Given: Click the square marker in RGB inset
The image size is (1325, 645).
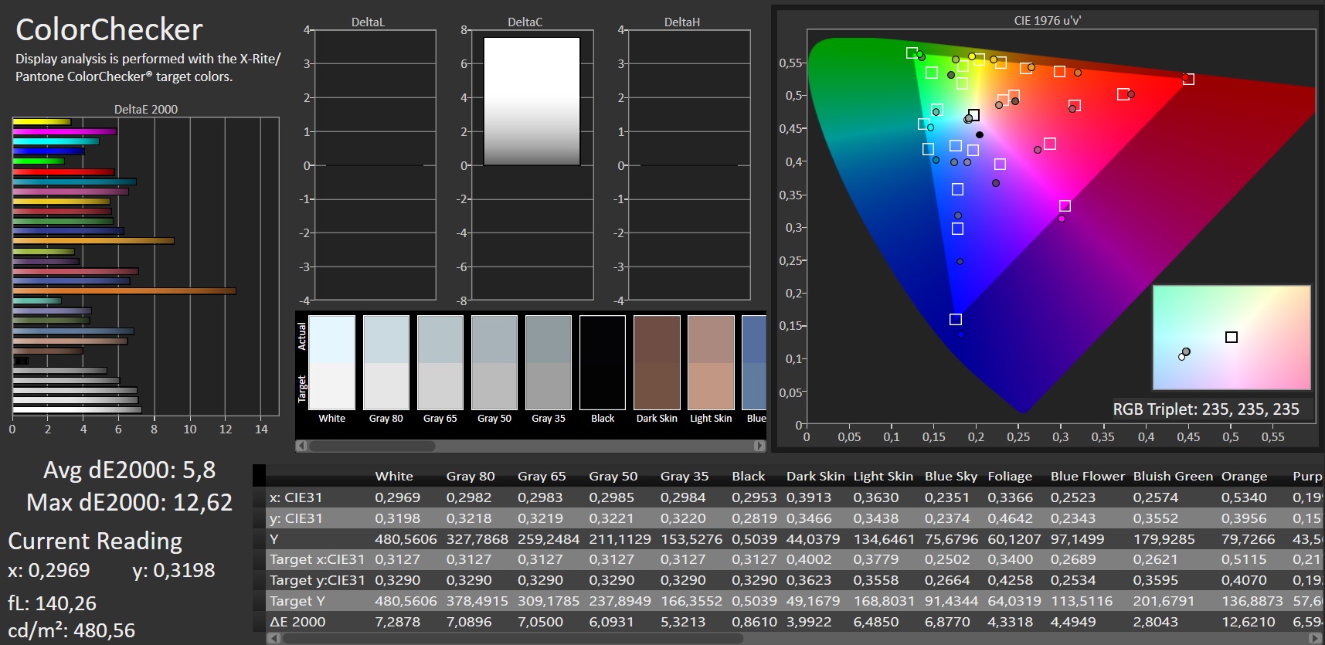Looking at the screenshot, I should click(x=1232, y=338).
